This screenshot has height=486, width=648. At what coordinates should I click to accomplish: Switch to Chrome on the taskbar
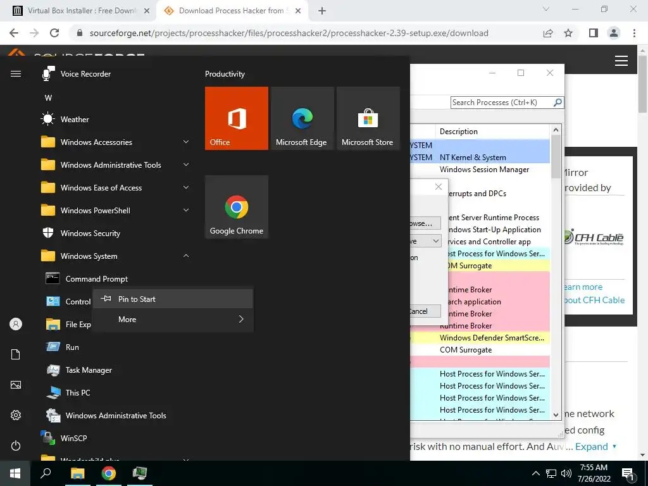tap(109, 473)
